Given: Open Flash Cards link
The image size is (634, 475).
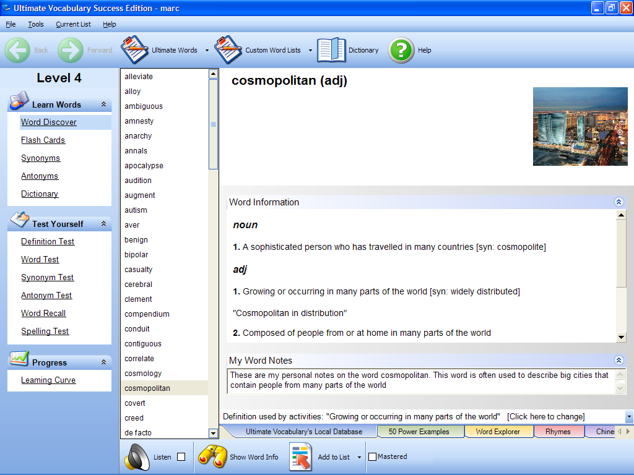Looking at the screenshot, I should (43, 140).
